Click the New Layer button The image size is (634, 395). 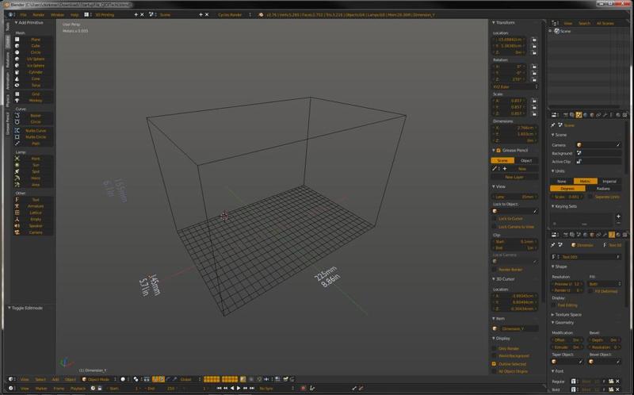click(514, 177)
